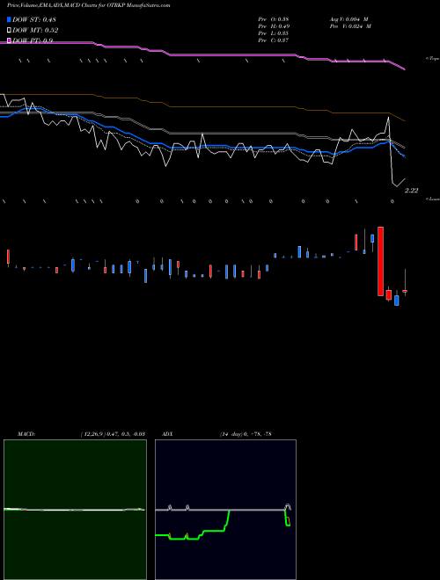Click the 2.22 price label
440x580 pixels.
[x=411, y=191]
